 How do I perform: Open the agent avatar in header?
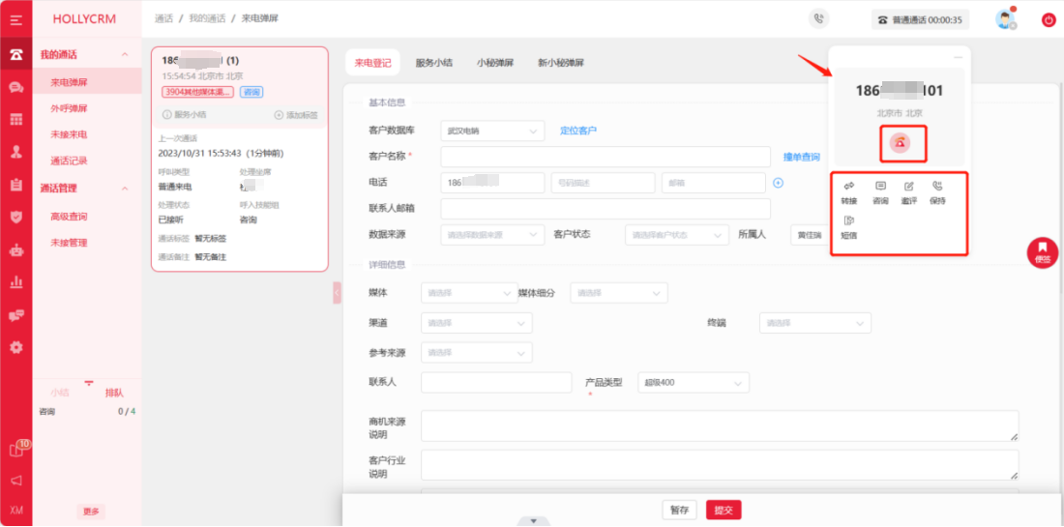pyautogui.click(x=1005, y=19)
